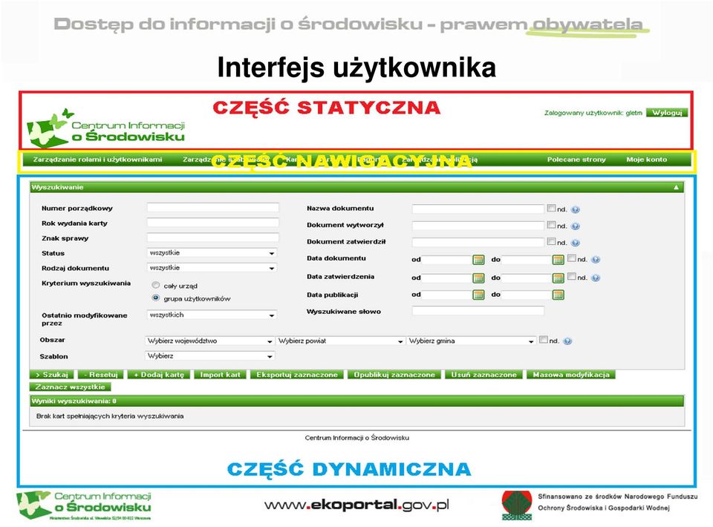This screenshot has height=527, width=713.
Task: Open calendar for Data zatwierdzenia 'od' field
Action: [x=478, y=278]
